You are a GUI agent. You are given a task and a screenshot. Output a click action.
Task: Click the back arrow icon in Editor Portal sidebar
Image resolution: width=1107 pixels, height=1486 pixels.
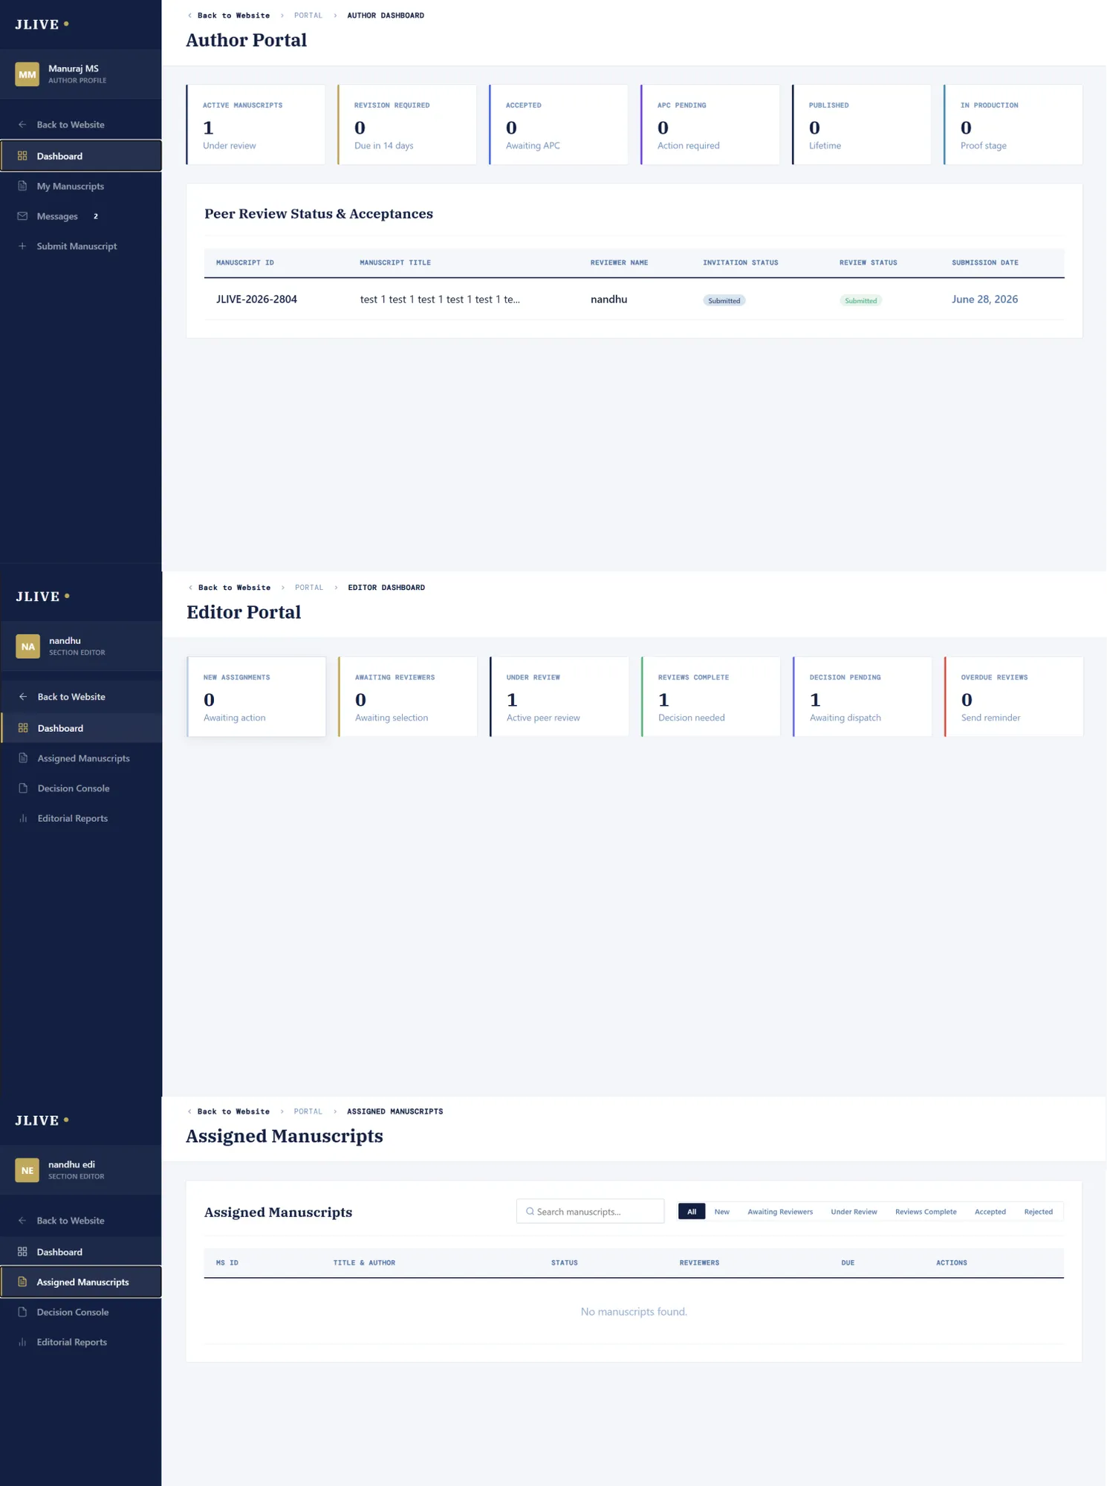[x=23, y=697]
